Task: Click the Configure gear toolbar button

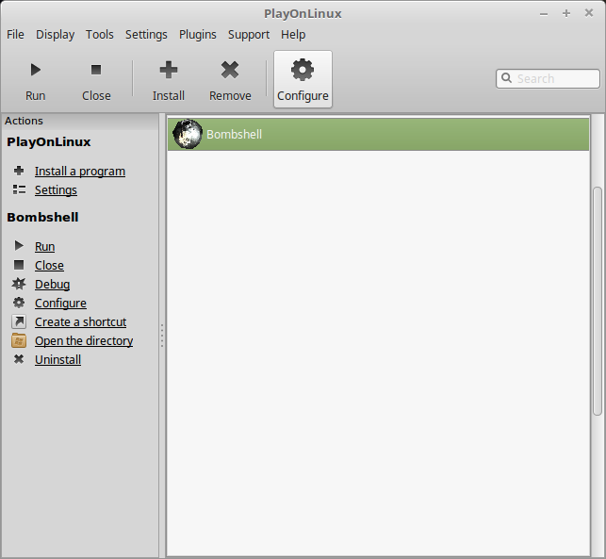Action: click(x=303, y=79)
